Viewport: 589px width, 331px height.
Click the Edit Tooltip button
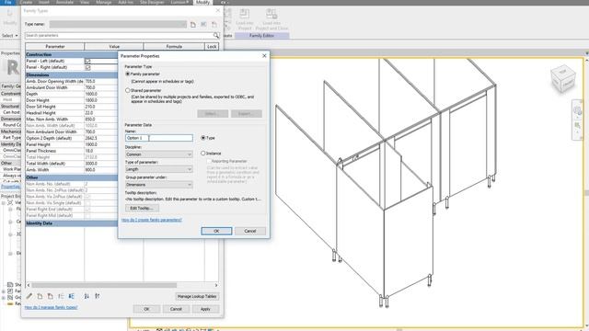tap(142, 208)
